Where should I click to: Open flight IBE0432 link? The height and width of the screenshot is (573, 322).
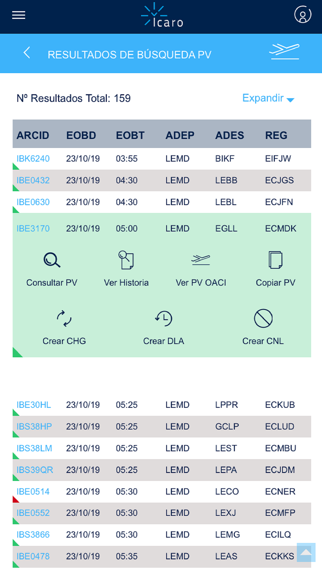33,180
